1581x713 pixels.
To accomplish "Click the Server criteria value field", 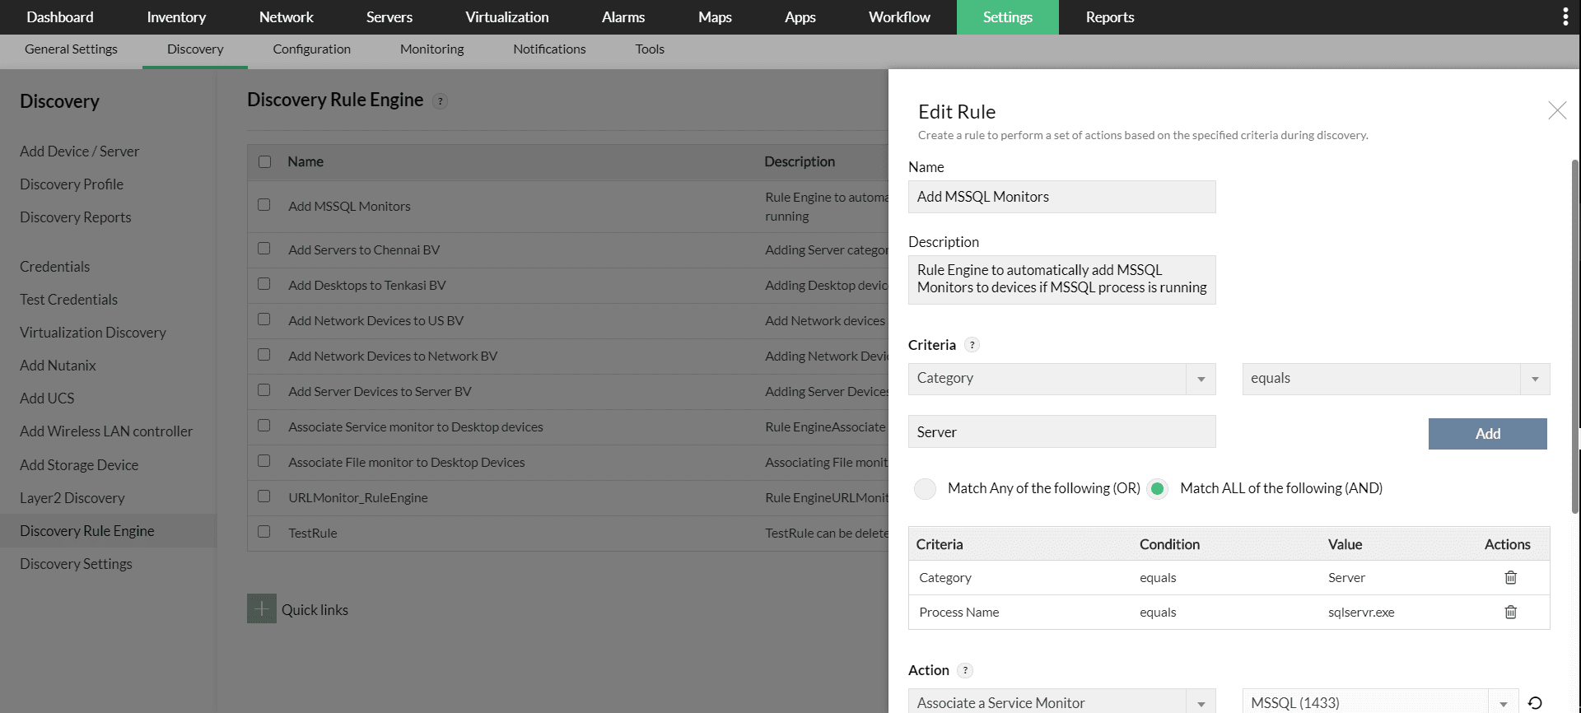I will [x=1061, y=432].
